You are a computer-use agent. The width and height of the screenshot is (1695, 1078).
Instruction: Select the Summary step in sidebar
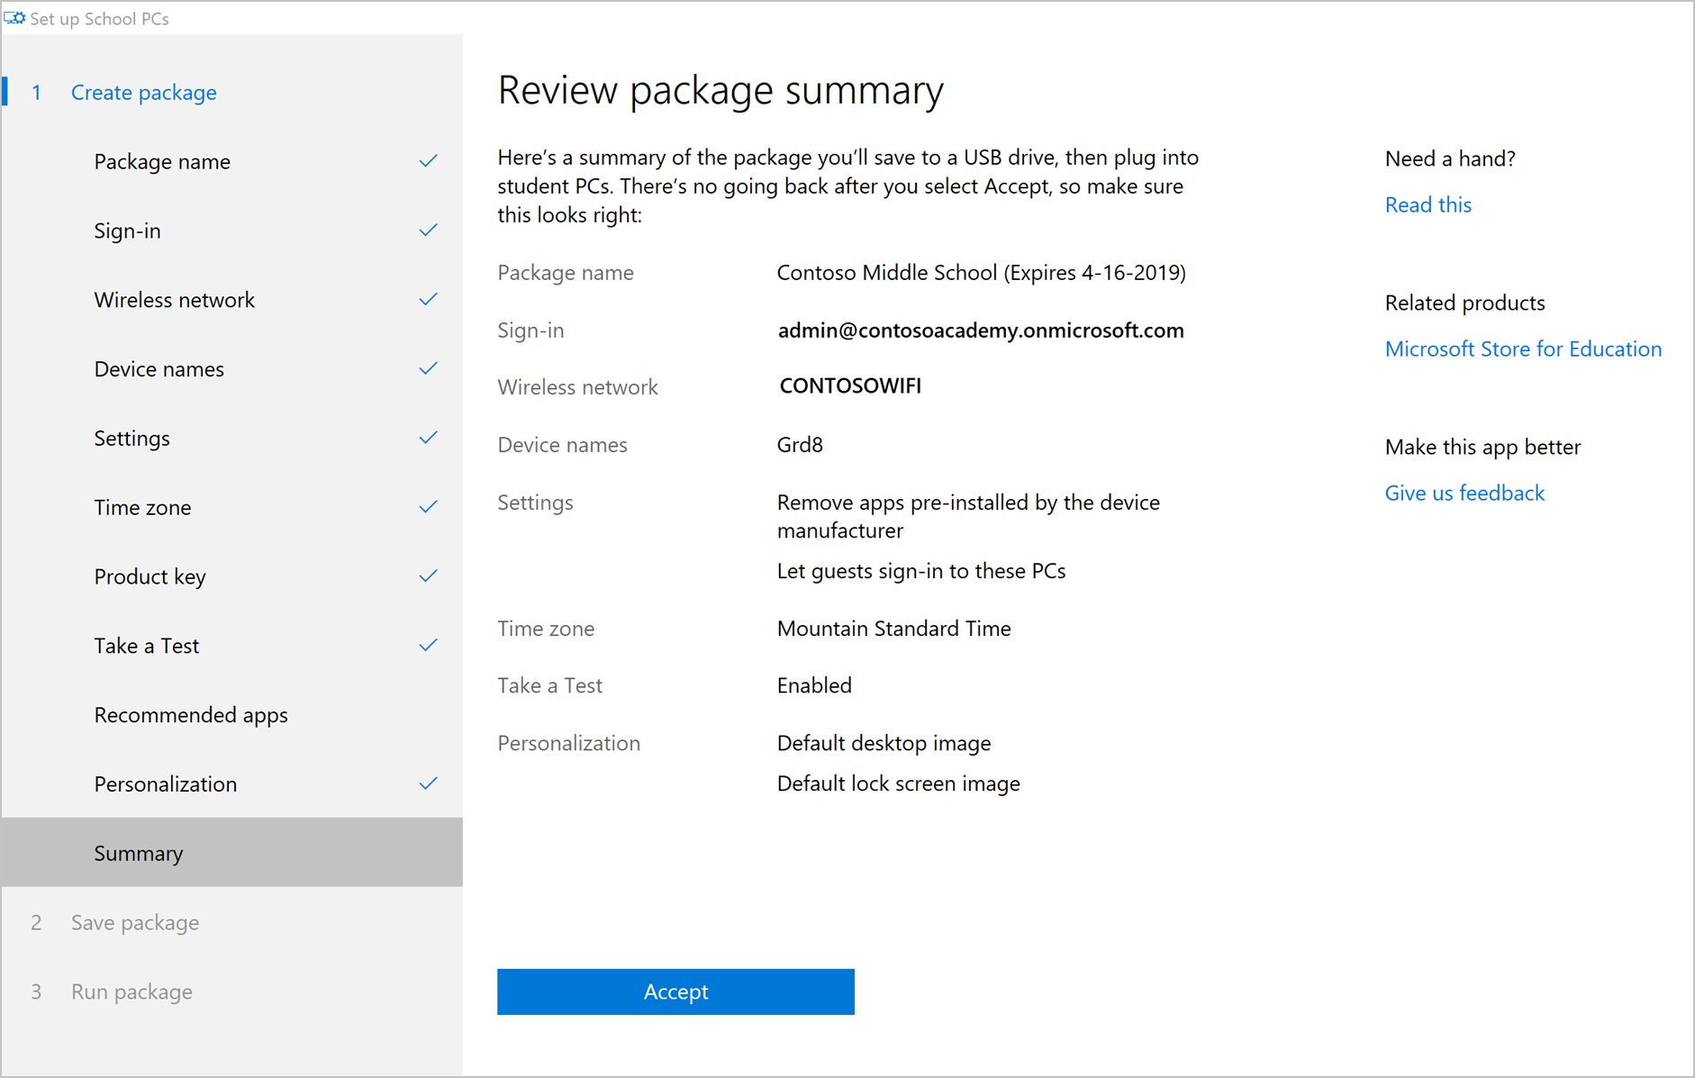[139, 853]
